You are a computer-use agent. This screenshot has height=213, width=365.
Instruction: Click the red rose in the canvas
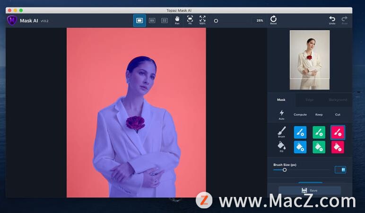pyautogui.click(x=136, y=123)
